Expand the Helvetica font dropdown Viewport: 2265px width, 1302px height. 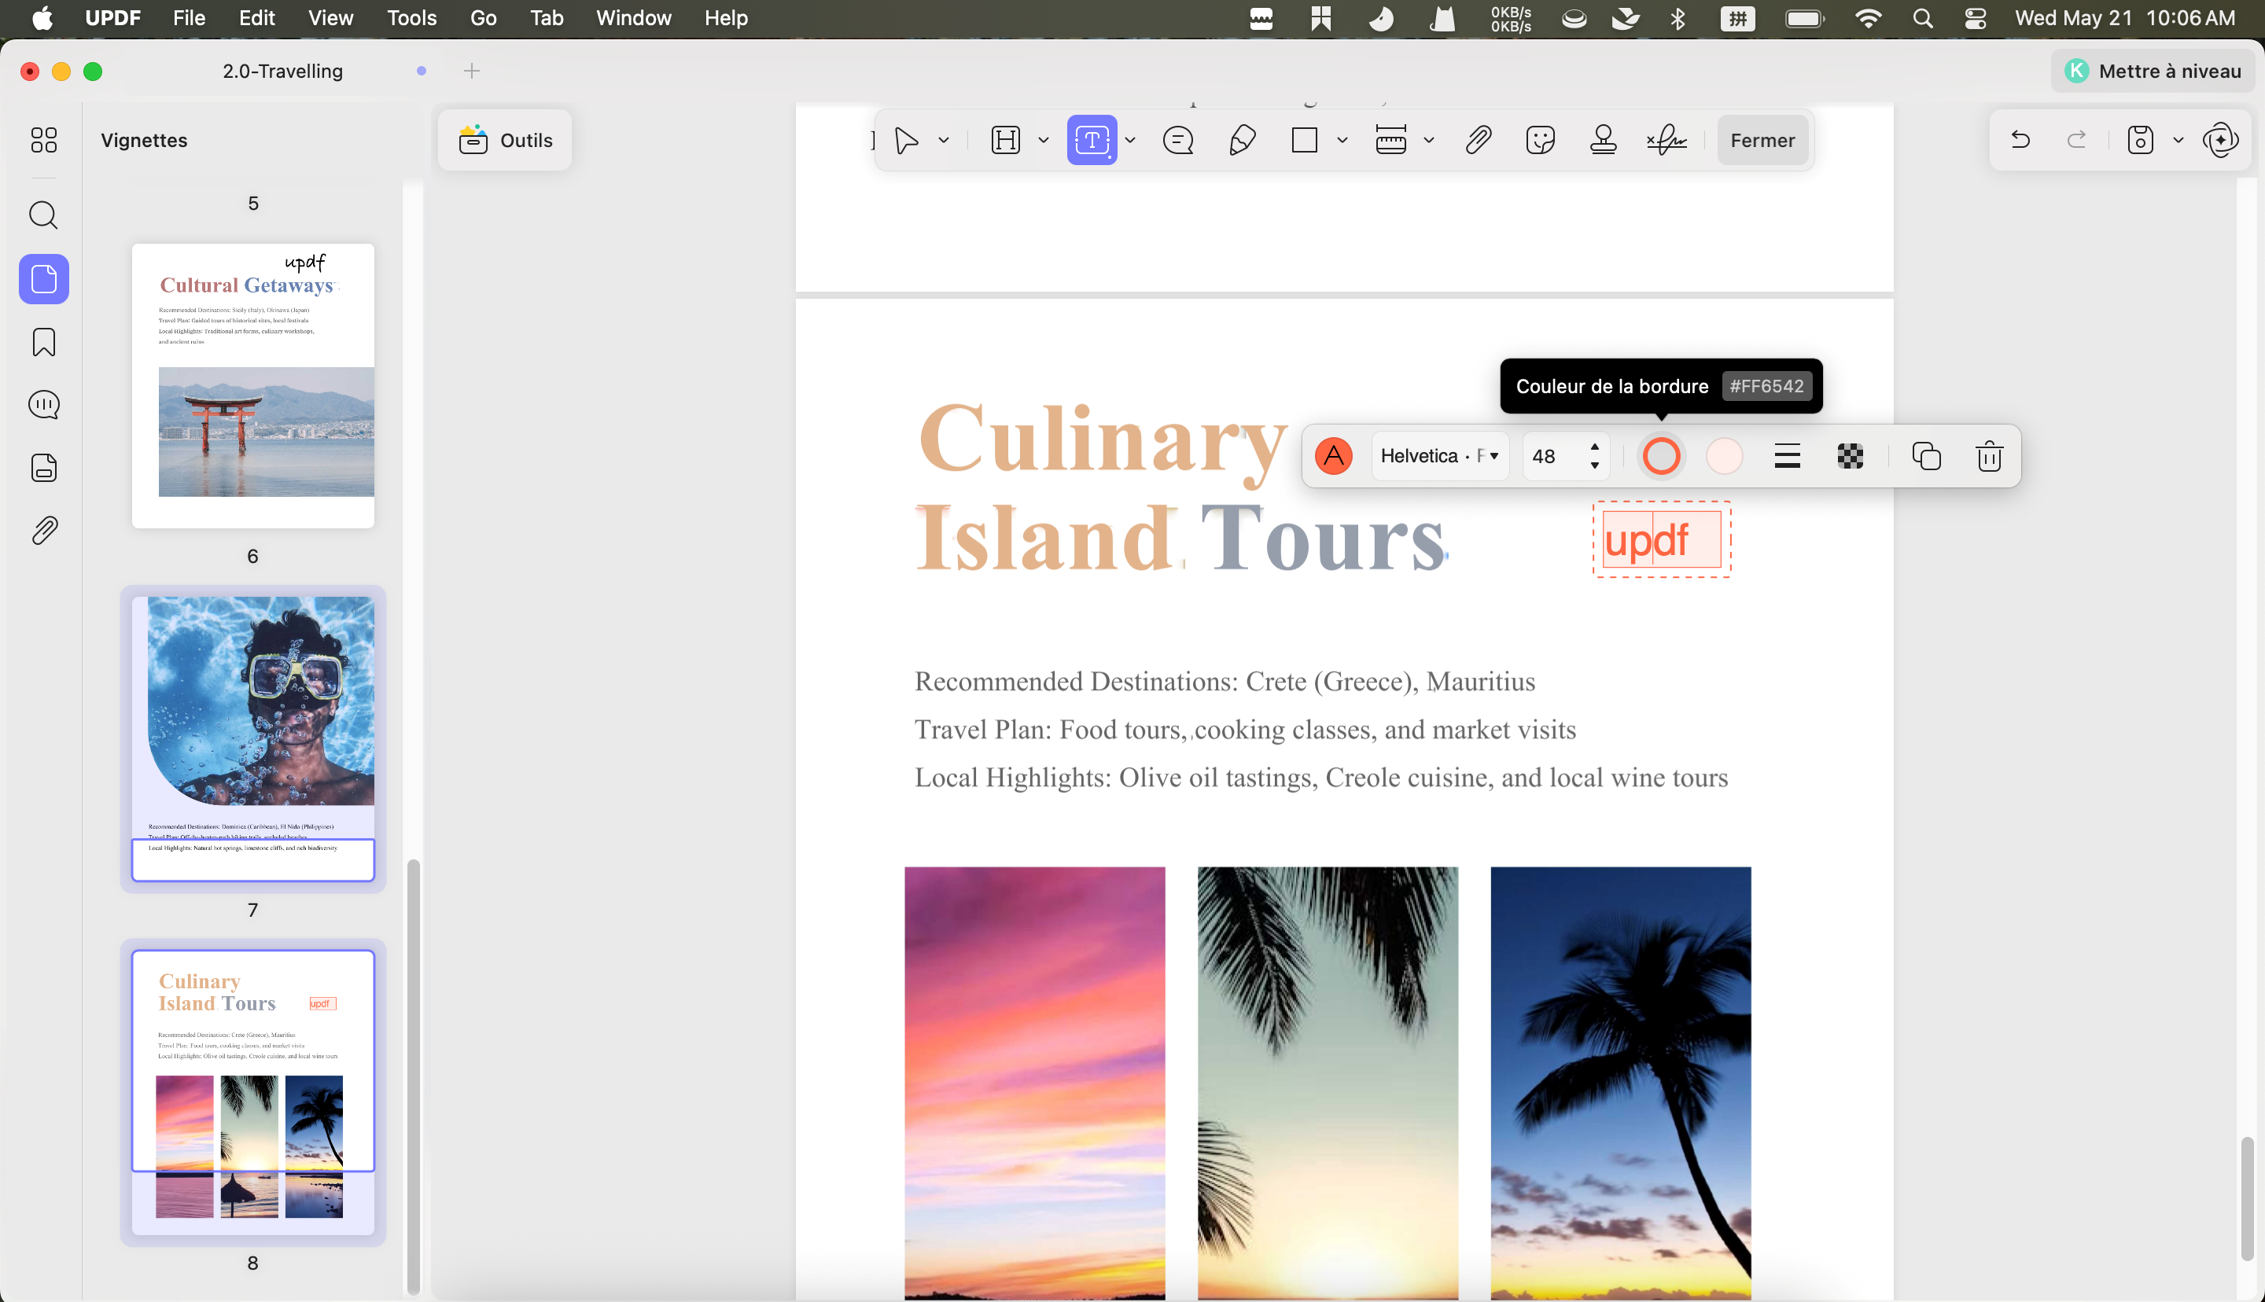[x=1440, y=456]
